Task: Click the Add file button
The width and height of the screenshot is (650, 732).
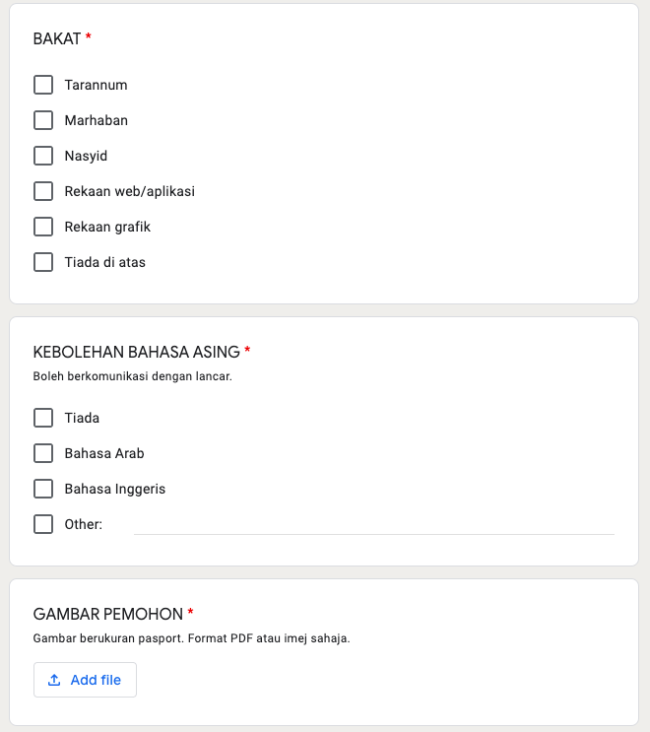Action: [85, 680]
